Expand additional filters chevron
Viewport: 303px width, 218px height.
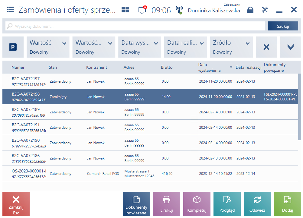click(290, 47)
